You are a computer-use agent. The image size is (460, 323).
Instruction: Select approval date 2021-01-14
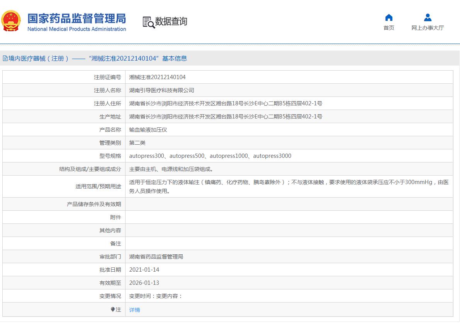[x=144, y=270]
